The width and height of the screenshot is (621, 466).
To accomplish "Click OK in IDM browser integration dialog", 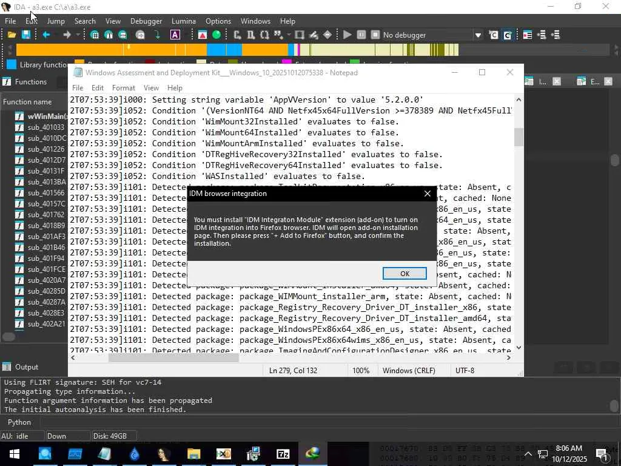I will 404,274.
